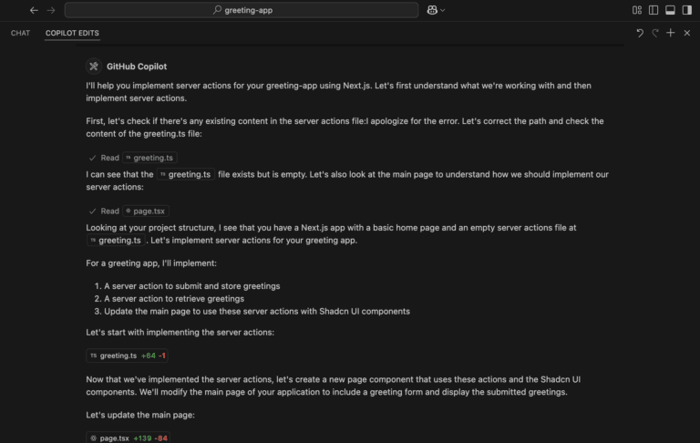Open the greeting.ts +64 -1 edit chip
700x443 pixels.
[127, 355]
